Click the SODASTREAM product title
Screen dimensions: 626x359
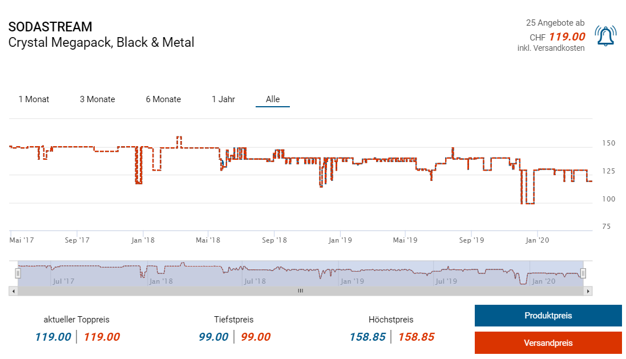[50, 27]
